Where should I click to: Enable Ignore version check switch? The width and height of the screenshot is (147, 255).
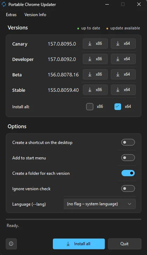pyautogui.click(x=128, y=188)
